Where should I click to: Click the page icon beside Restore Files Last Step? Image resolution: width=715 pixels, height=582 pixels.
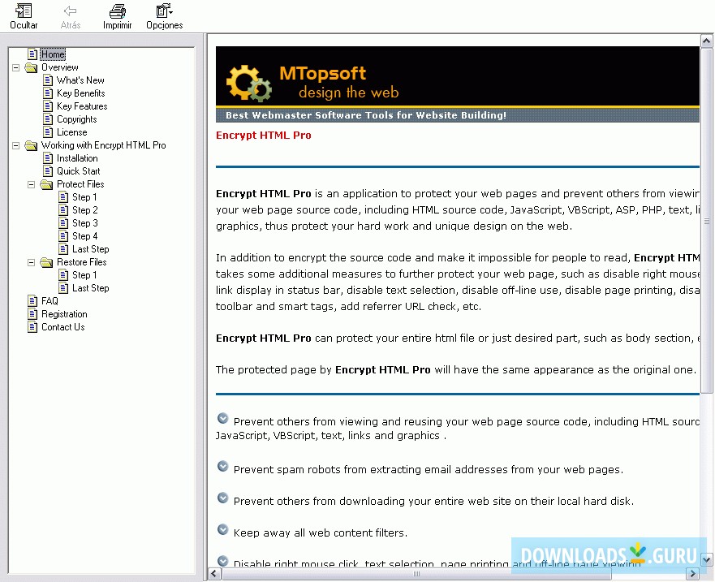pos(63,288)
